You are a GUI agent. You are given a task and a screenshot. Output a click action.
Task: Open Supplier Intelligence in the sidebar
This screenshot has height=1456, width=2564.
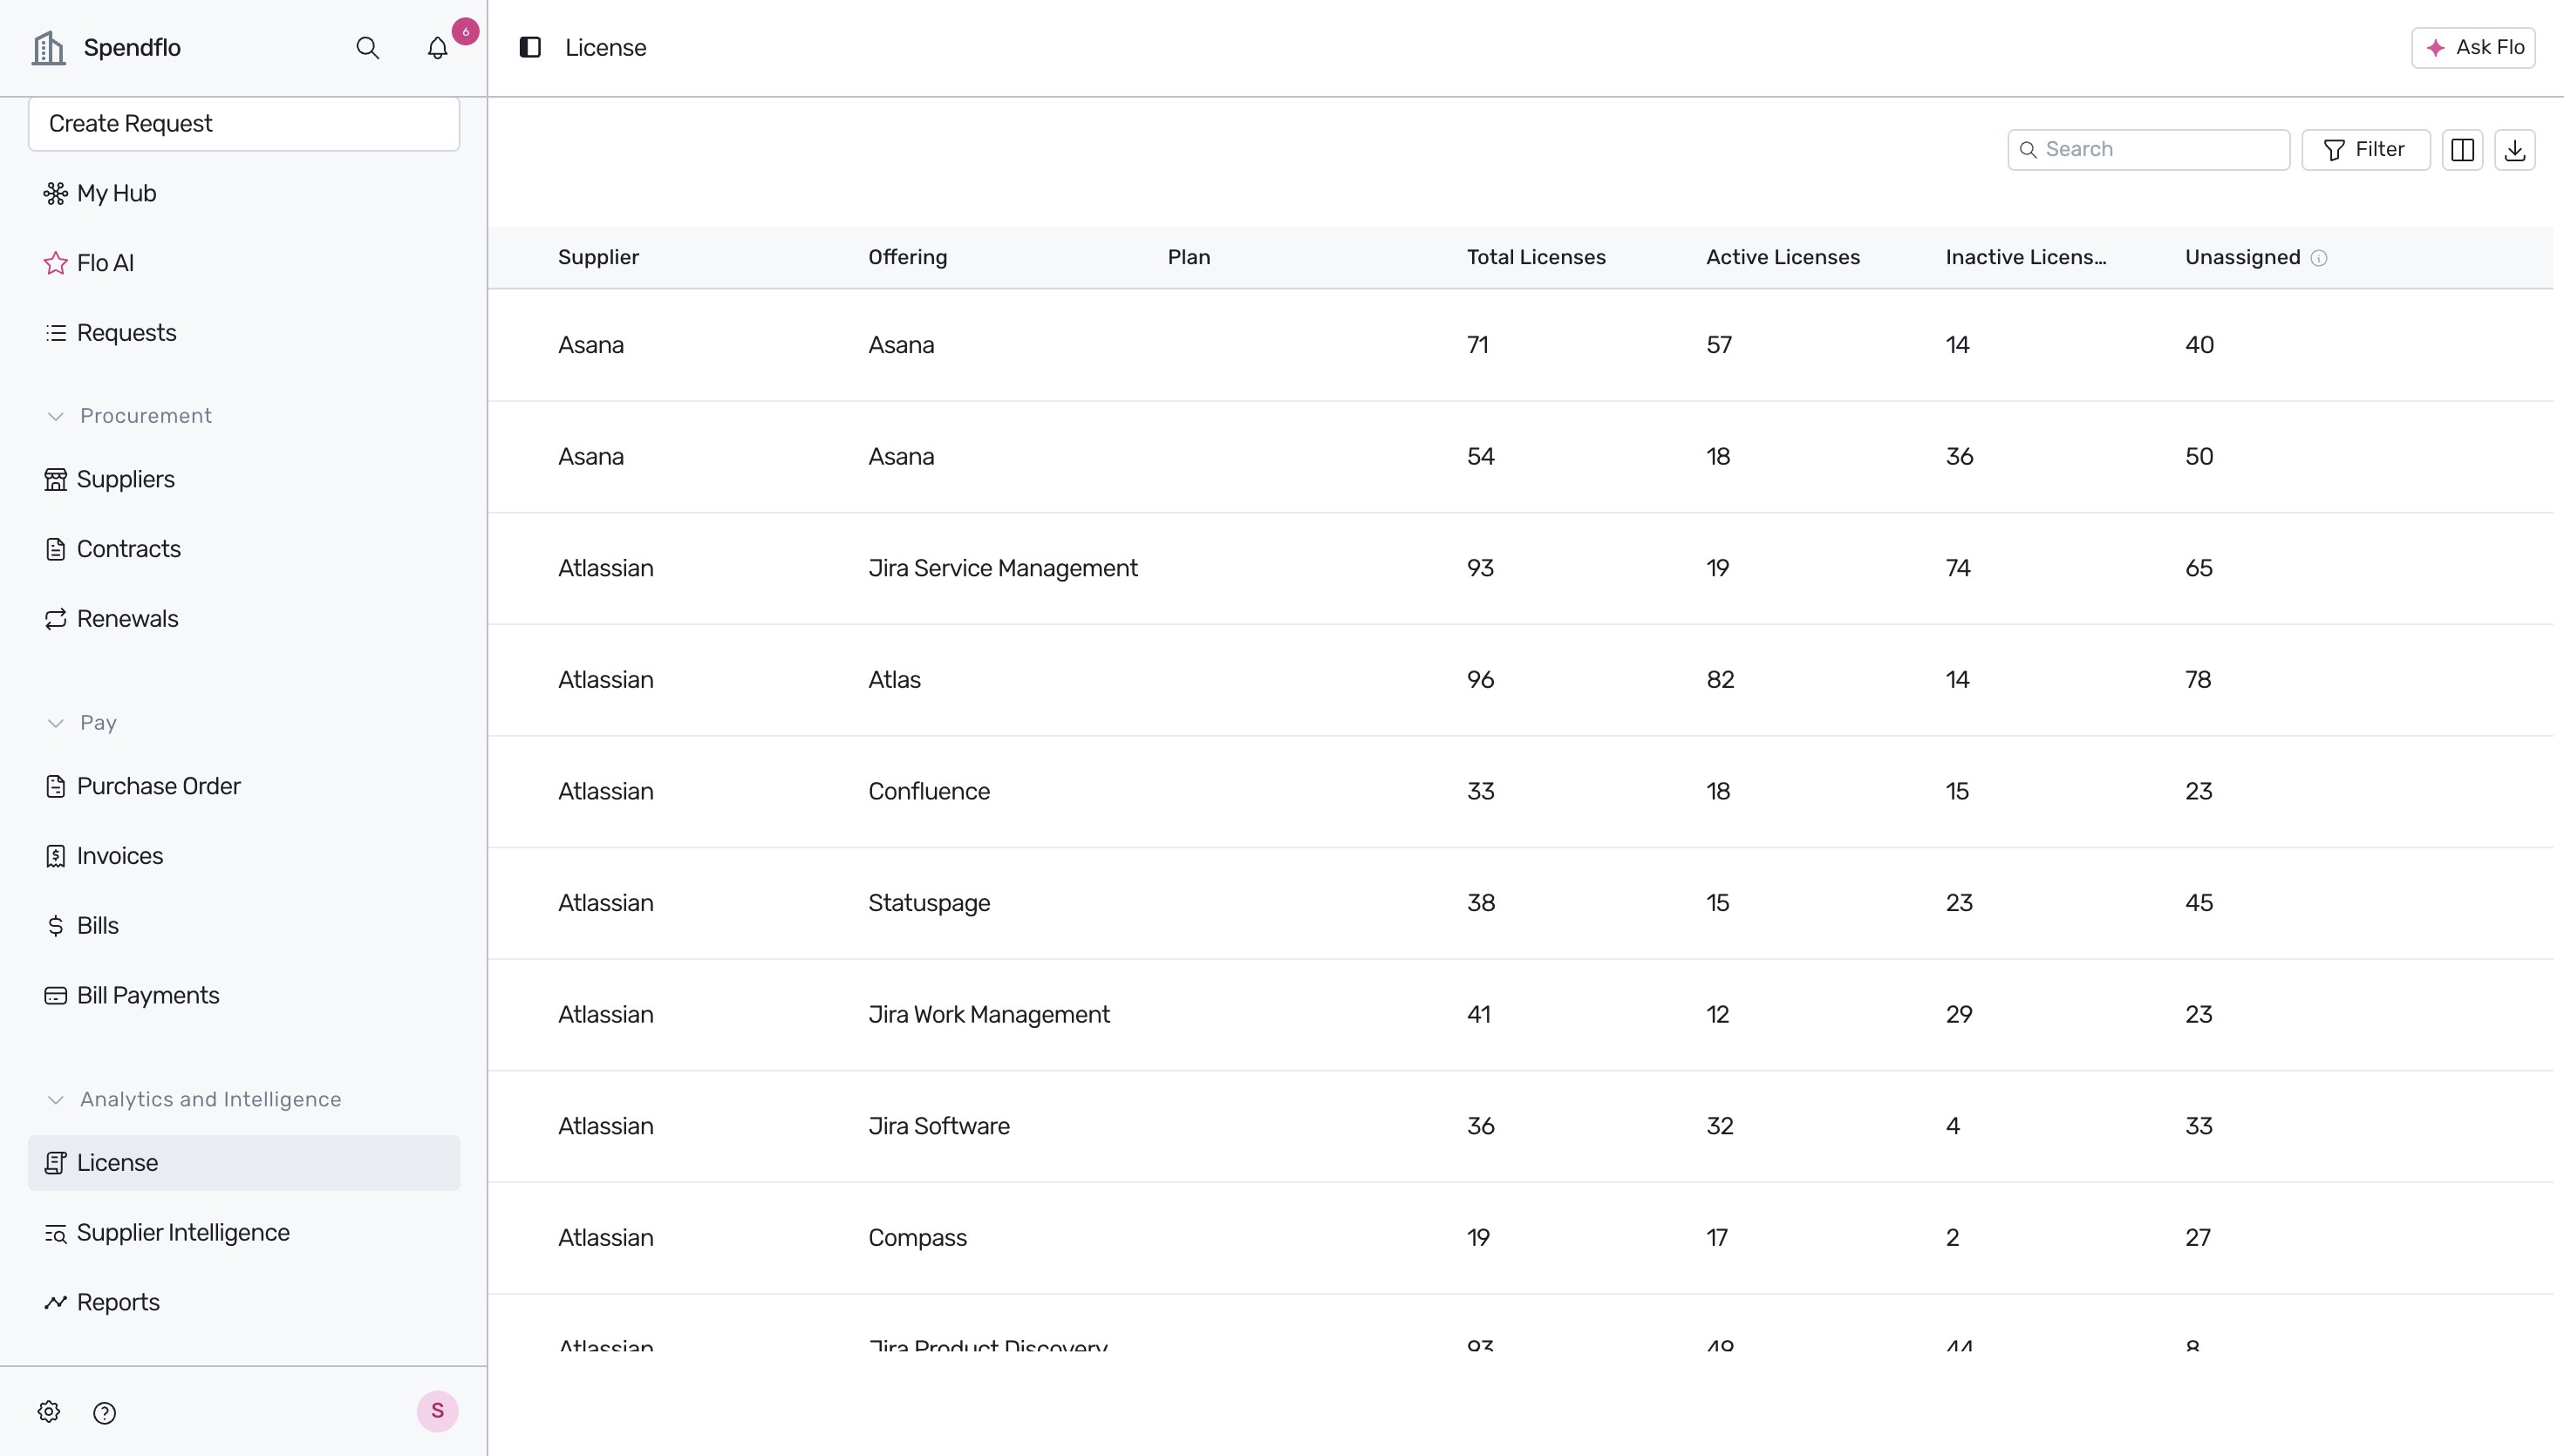tap(244, 1233)
